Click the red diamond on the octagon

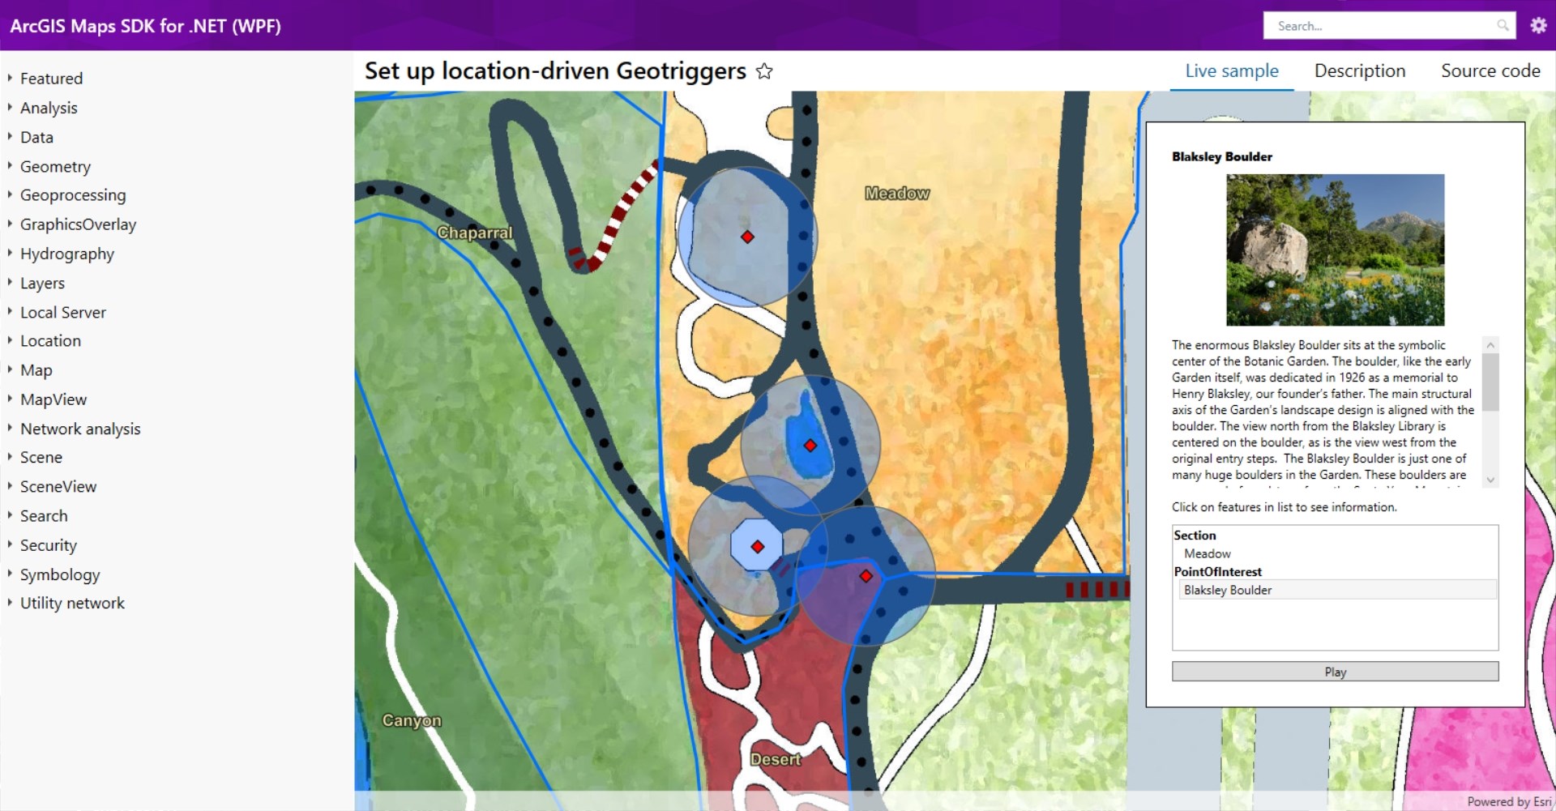coord(757,546)
